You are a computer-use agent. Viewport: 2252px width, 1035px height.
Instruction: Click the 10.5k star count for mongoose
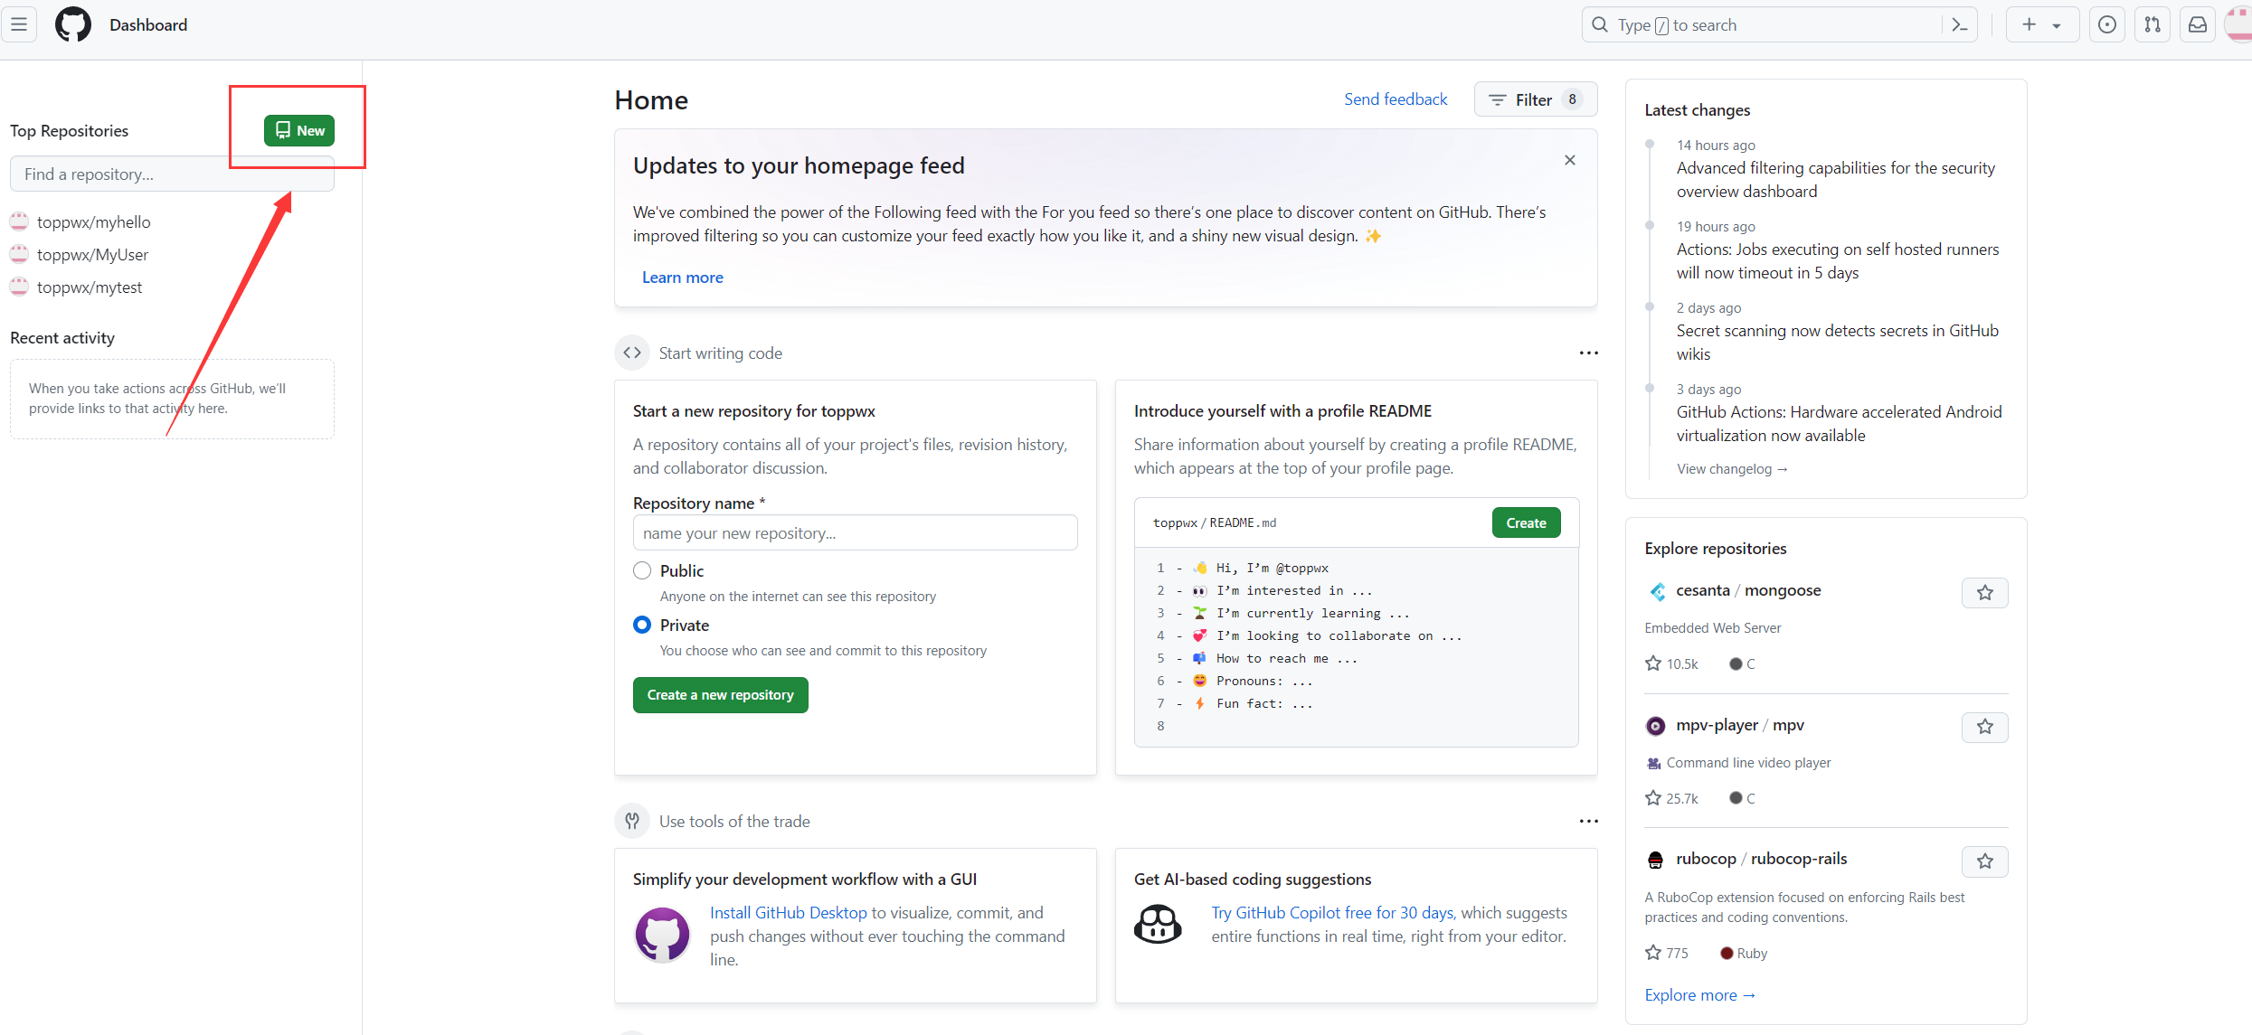pyautogui.click(x=1671, y=663)
